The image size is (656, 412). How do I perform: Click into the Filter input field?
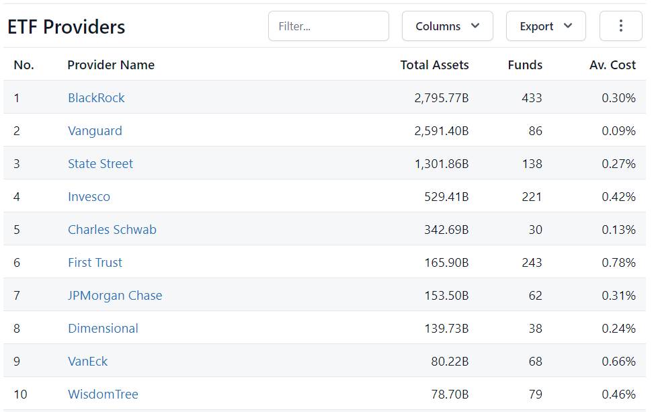[329, 26]
